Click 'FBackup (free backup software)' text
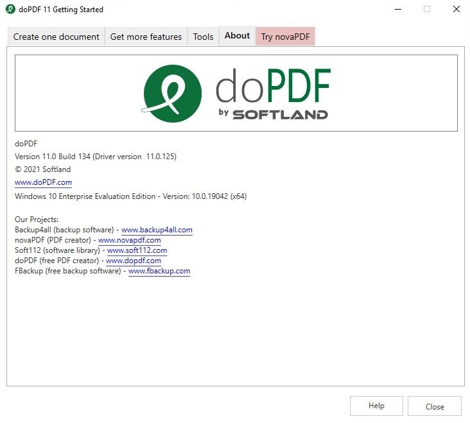 [x=68, y=271]
